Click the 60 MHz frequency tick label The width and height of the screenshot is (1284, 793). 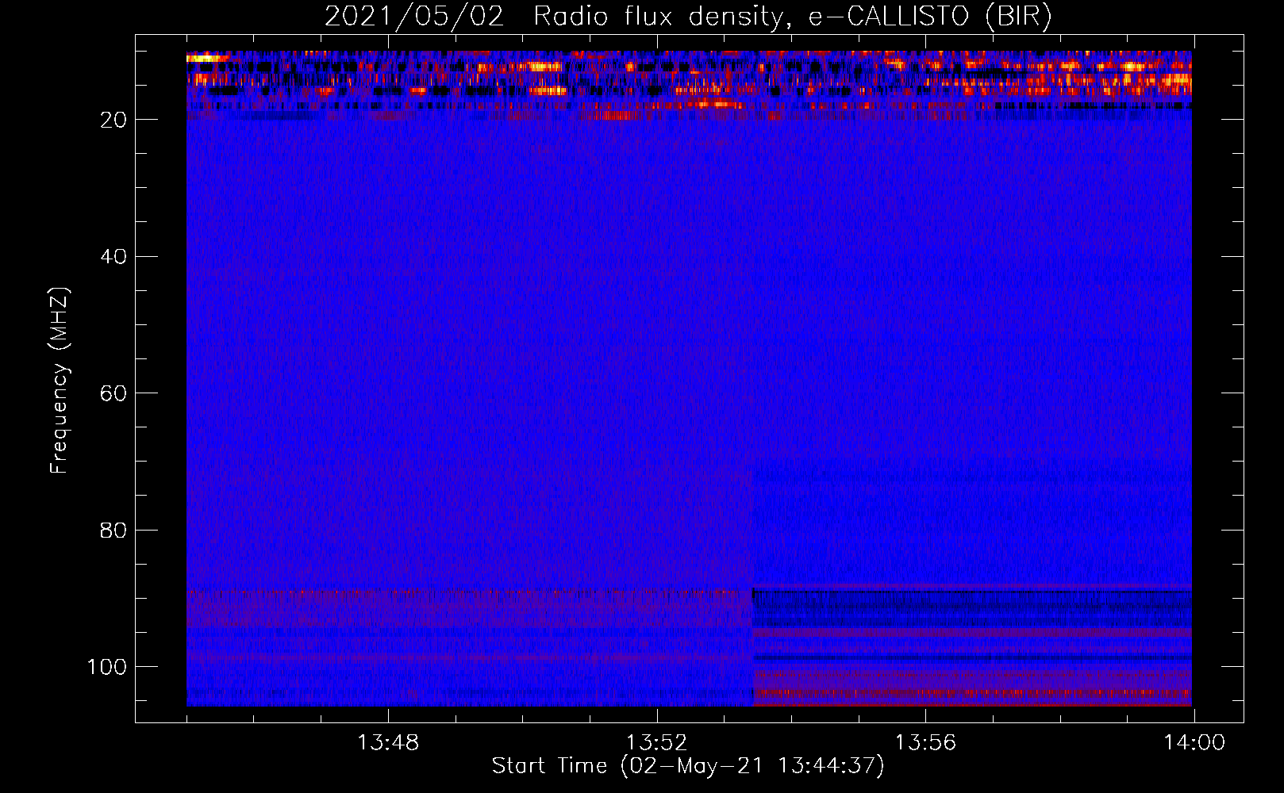point(113,393)
